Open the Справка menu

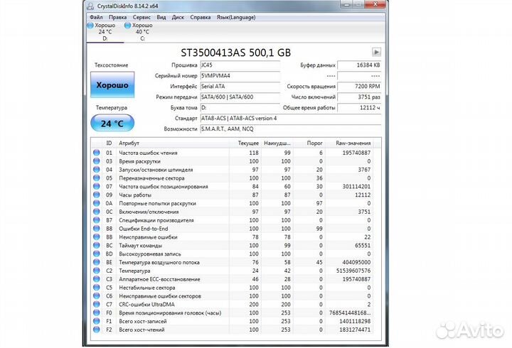tap(200, 17)
